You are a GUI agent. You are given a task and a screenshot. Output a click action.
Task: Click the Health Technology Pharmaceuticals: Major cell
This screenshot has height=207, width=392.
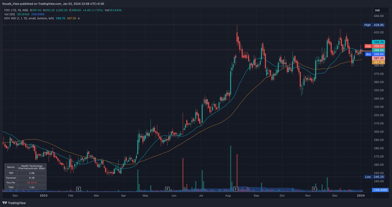(31, 167)
